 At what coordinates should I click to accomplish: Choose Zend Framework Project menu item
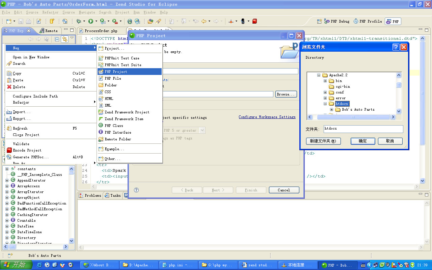click(x=130, y=112)
